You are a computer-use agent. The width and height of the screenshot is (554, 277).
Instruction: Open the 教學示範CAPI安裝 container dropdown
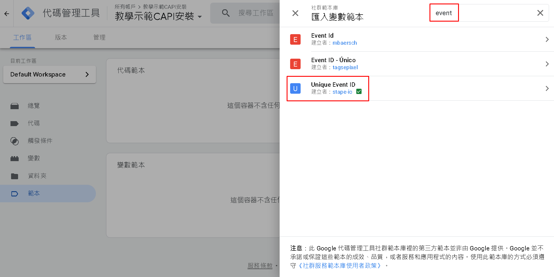pos(200,17)
